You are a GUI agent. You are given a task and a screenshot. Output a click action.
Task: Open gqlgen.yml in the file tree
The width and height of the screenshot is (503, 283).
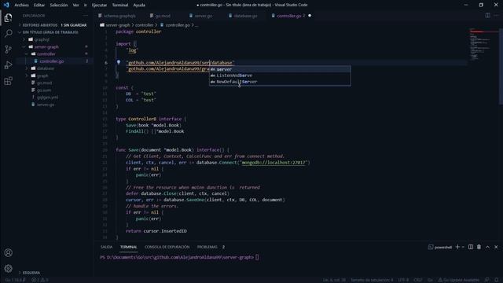tap(47, 97)
